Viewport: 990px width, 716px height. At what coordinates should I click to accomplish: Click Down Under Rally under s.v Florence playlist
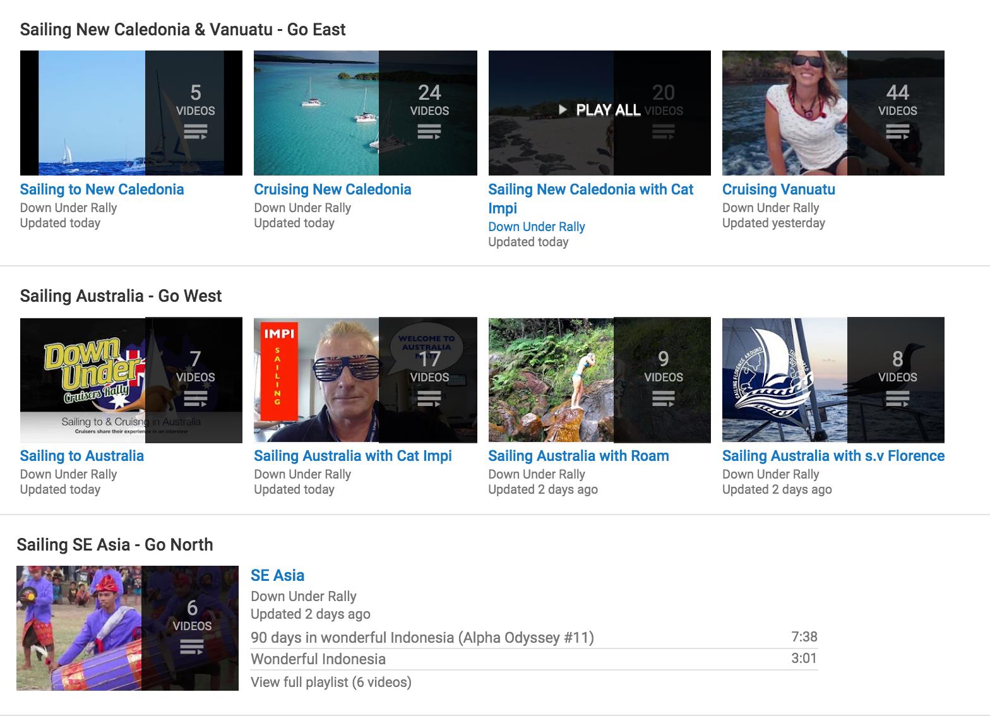tap(770, 474)
